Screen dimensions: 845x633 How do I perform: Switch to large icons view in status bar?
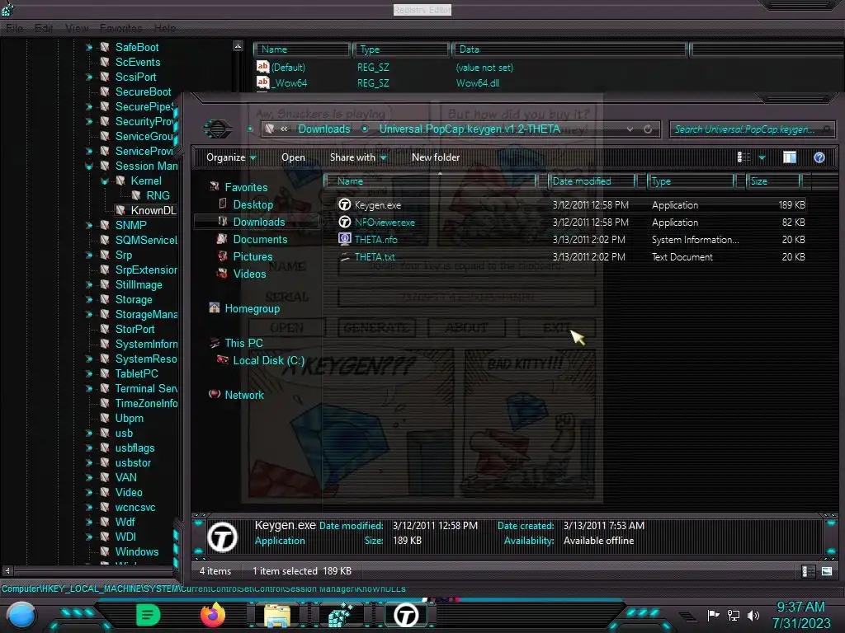click(827, 571)
